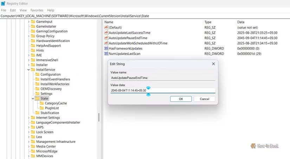Select the MMDevices key
Viewport: 290px width, 159px height.
point(45,156)
